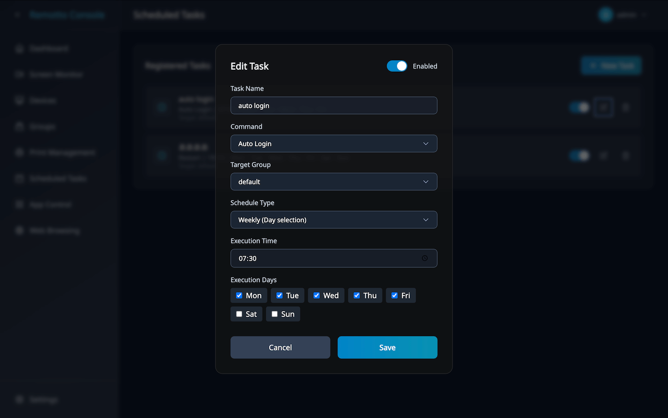Screen dimensions: 668x418
Task: Uncheck the Mon execution day
Action: click(239, 295)
